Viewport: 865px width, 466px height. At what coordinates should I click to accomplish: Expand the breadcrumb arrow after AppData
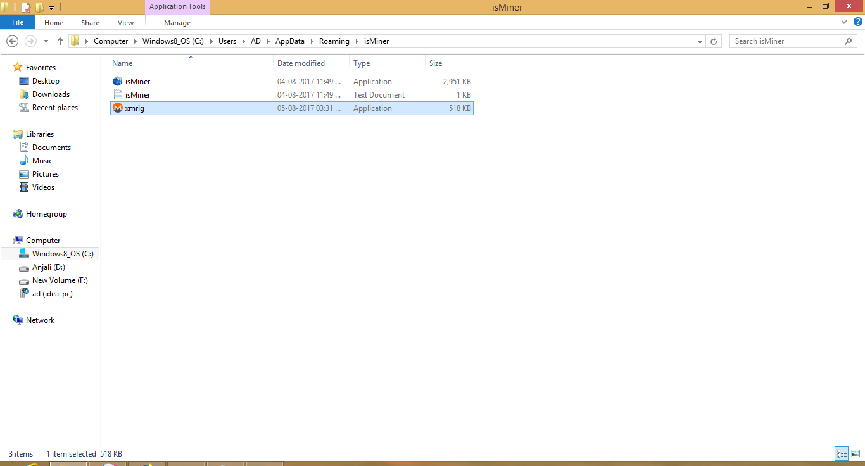(312, 41)
